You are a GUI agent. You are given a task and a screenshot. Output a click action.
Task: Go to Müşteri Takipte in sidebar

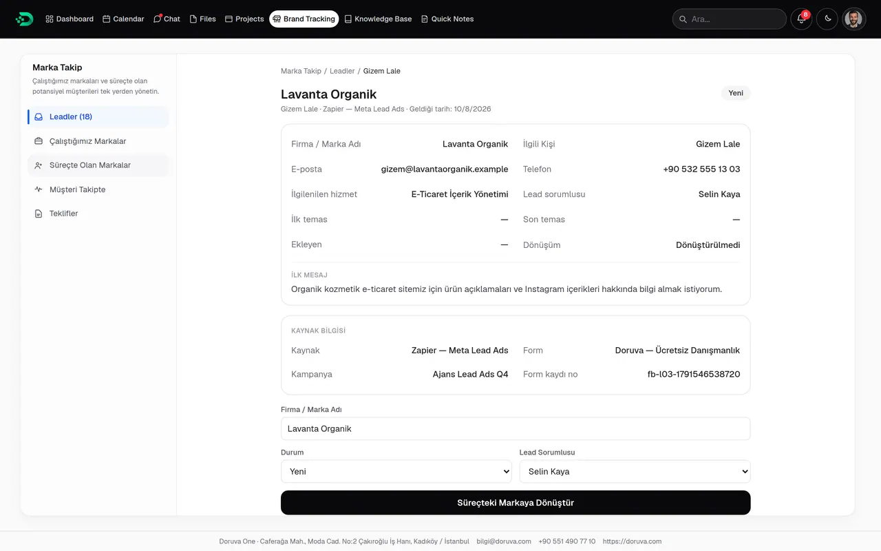pos(98,189)
